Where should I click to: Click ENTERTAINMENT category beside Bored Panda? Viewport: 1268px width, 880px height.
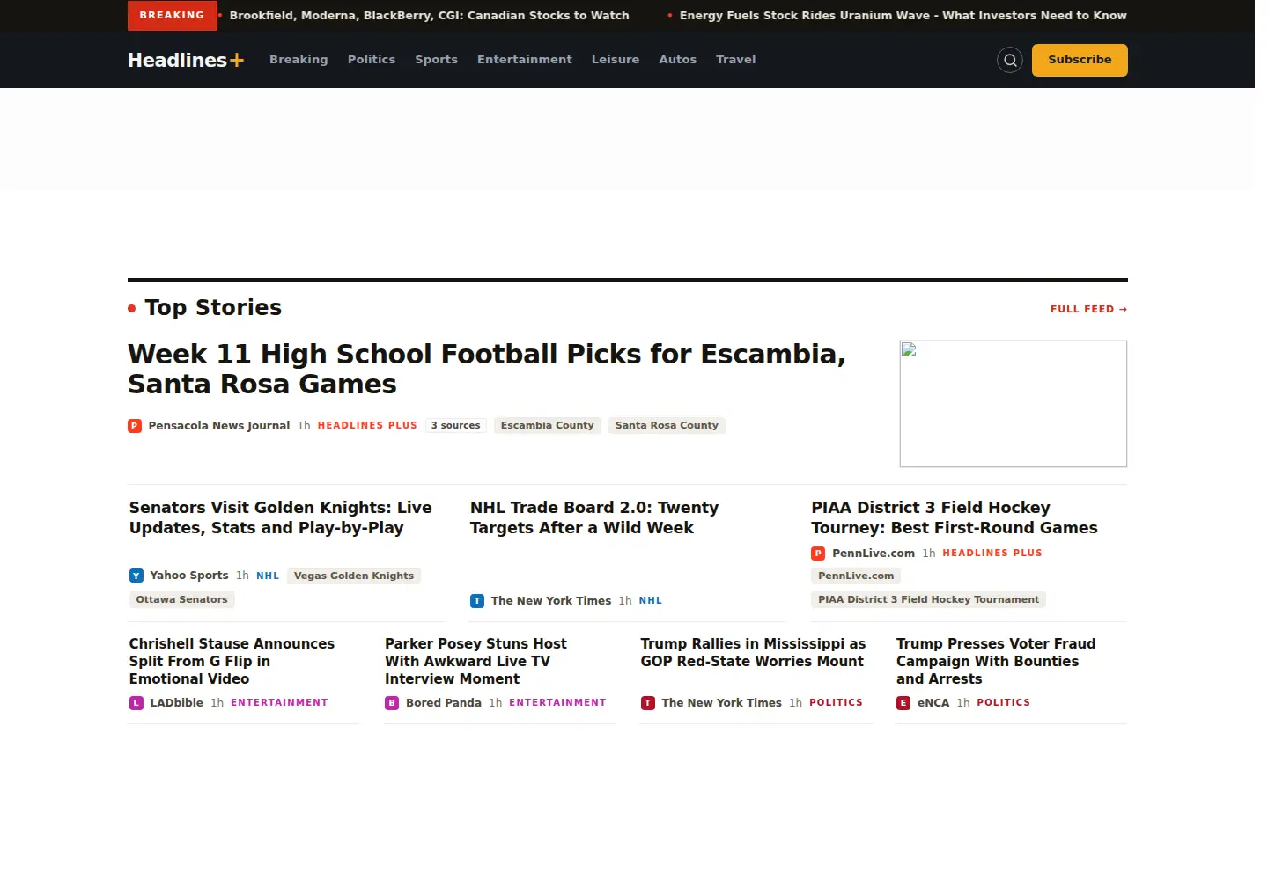[x=557, y=703]
